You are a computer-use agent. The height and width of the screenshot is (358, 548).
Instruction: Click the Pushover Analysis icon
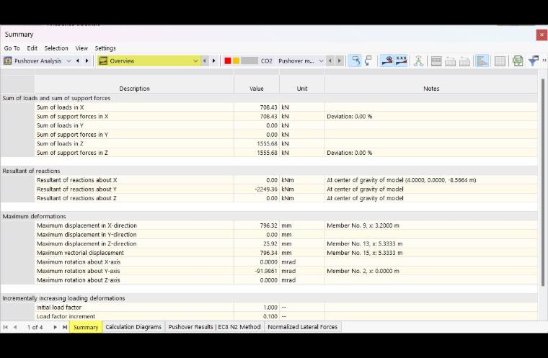pos(8,61)
